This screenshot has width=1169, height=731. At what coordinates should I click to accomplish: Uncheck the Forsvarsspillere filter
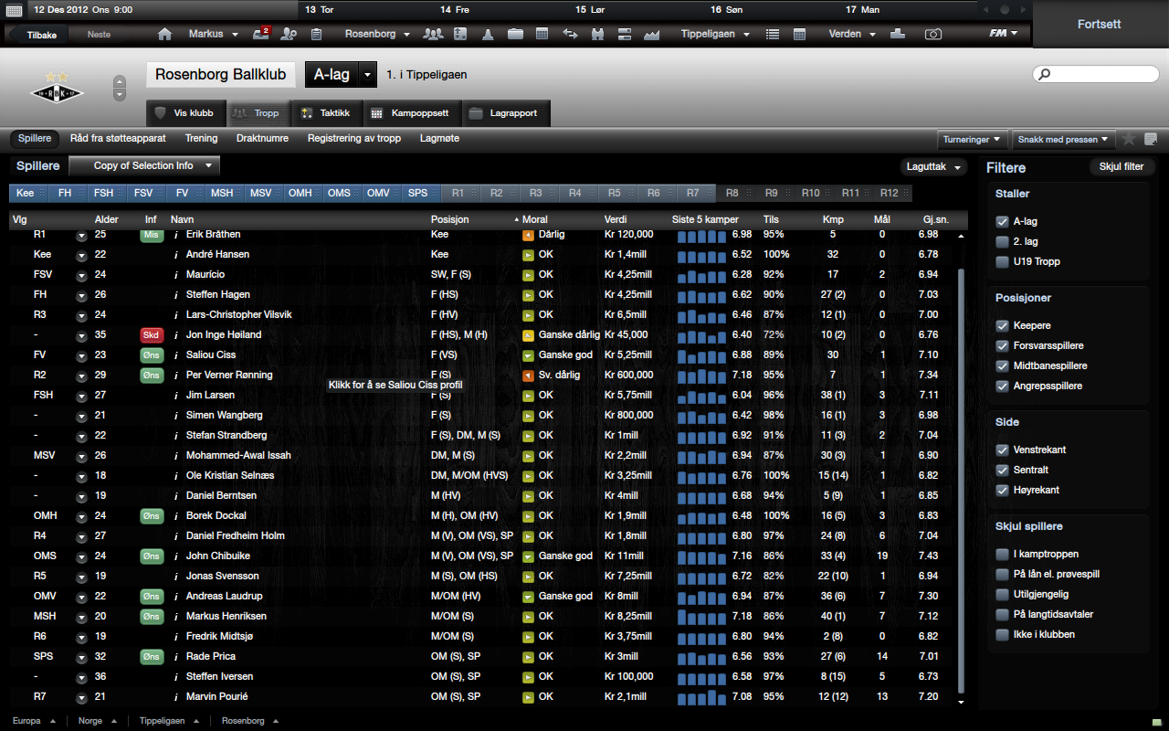(x=1003, y=345)
